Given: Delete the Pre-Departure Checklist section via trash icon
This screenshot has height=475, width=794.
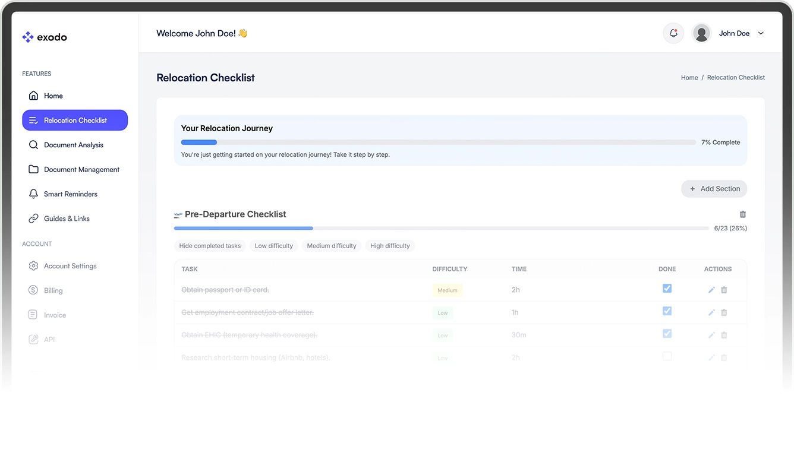Looking at the screenshot, I should pos(742,214).
